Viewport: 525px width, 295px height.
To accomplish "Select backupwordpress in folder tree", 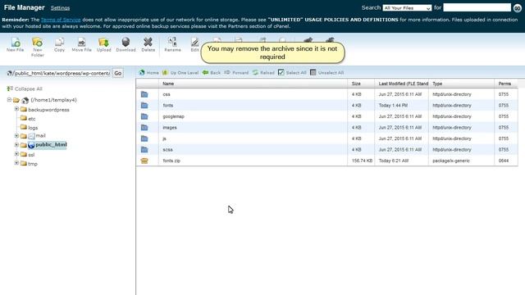I will pos(48,110).
